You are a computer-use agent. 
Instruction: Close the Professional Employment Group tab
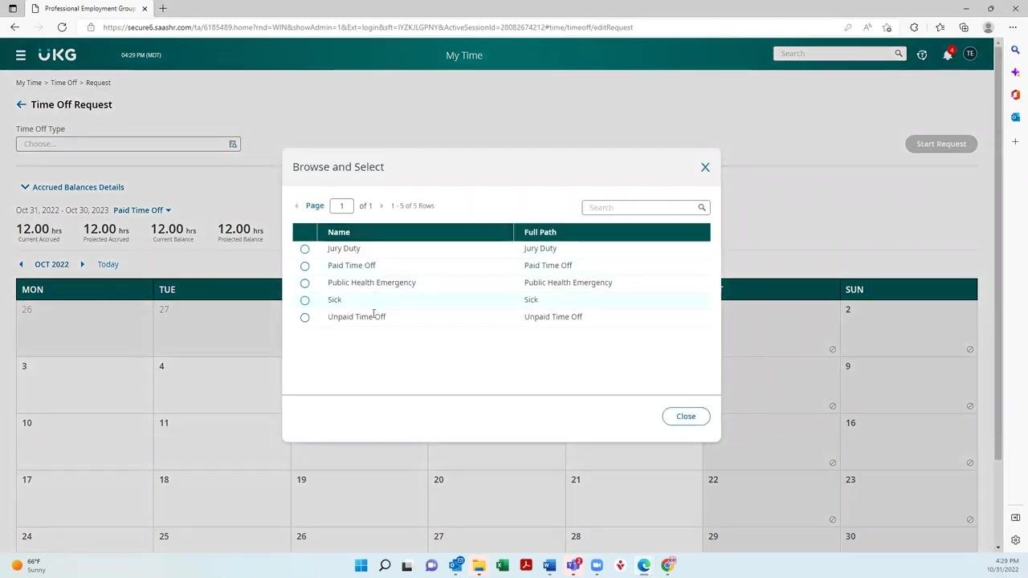[x=145, y=9]
